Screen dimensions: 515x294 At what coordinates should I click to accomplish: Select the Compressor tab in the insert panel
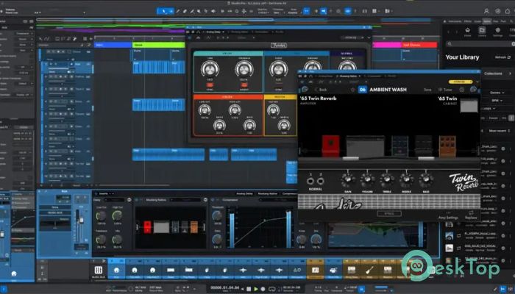(x=289, y=193)
